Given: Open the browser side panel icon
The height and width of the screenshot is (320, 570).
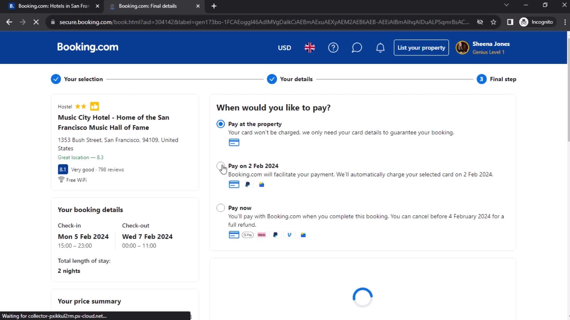Looking at the screenshot, I should click(510, 22).
